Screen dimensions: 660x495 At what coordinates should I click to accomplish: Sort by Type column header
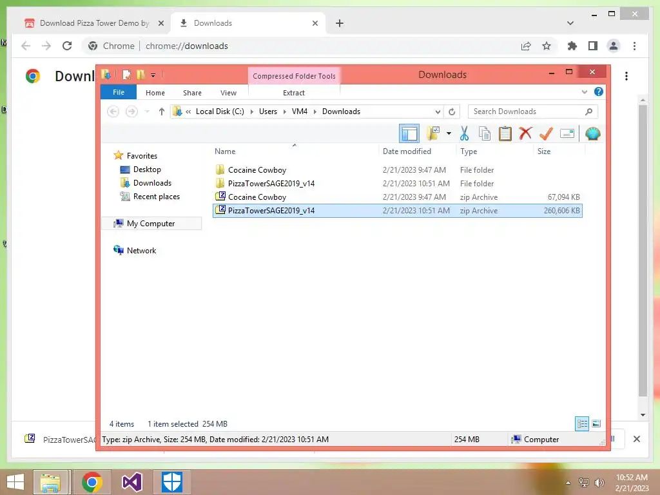click(469, 151)
